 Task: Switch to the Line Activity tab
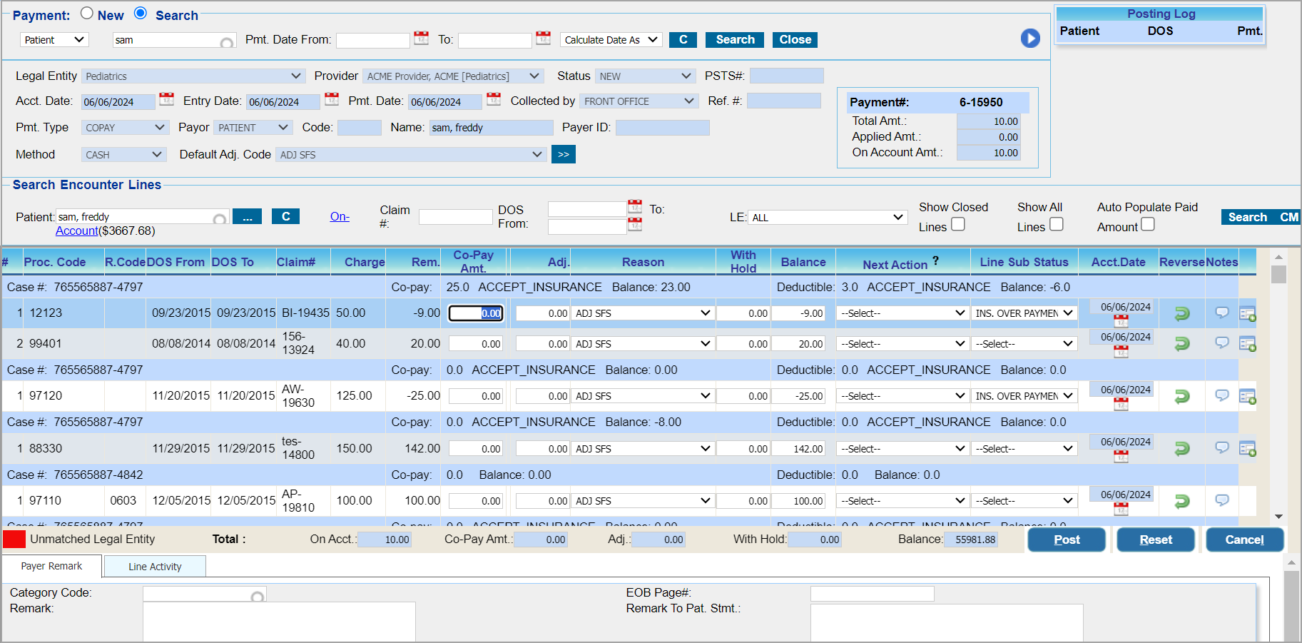[x=155, y=567]
